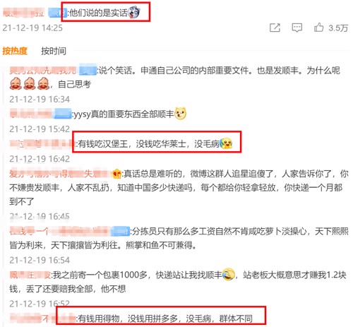Click the repost share icon

point(275,28)
